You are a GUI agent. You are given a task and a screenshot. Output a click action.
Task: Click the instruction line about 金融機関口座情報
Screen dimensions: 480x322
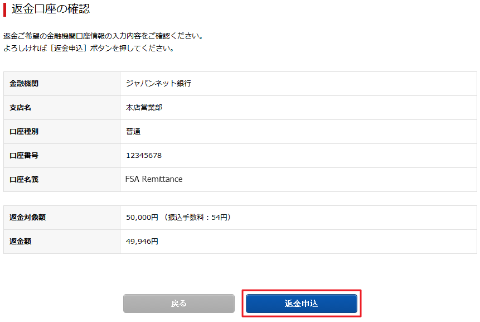103,36
